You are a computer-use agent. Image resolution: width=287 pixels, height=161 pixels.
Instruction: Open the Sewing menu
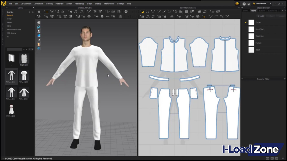tap(49, 4)
